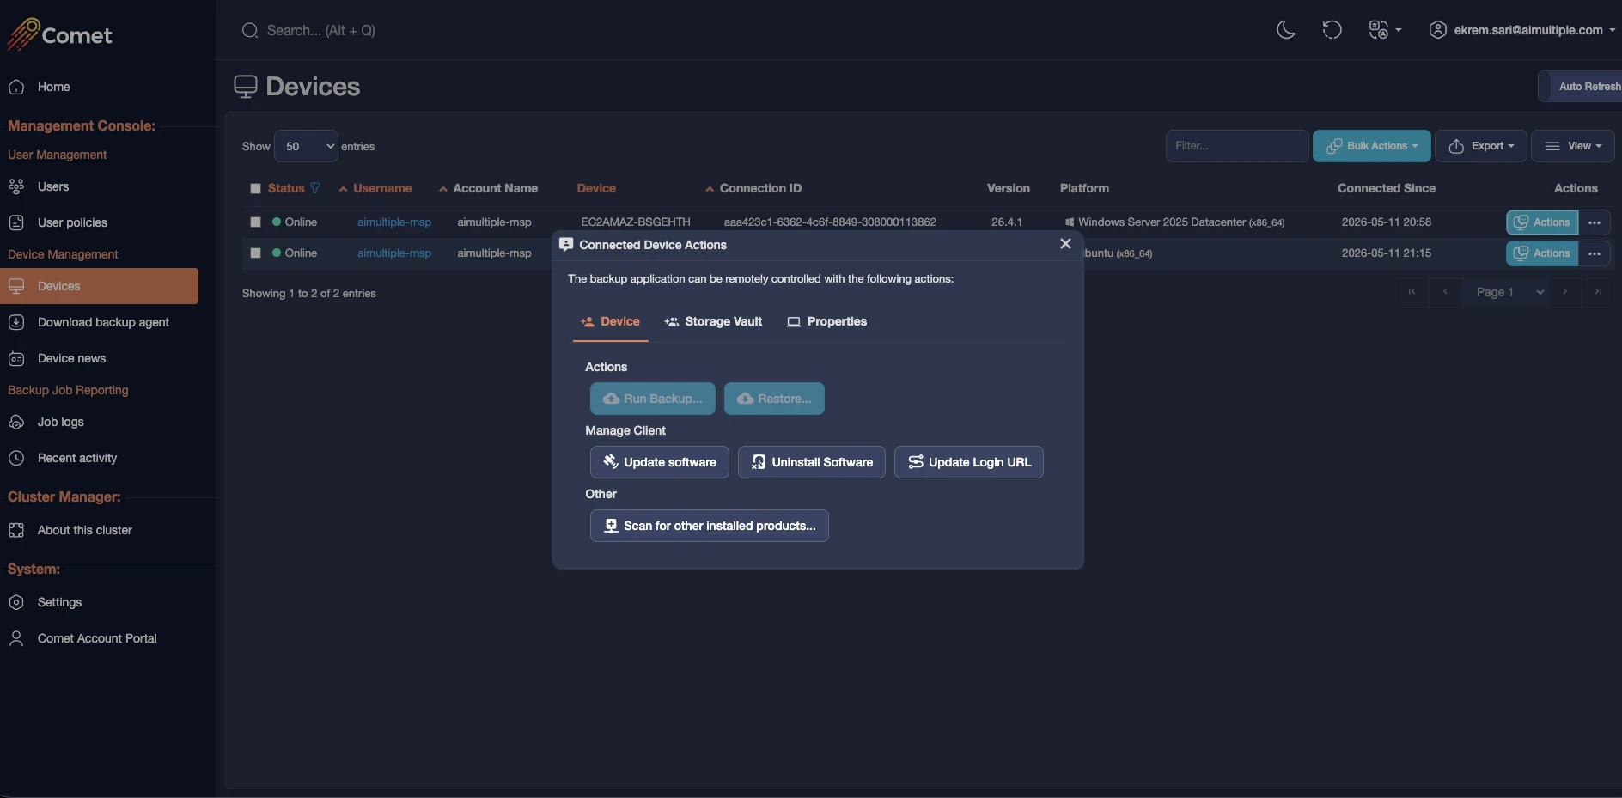Go to the last page of results

(1598, 292)
